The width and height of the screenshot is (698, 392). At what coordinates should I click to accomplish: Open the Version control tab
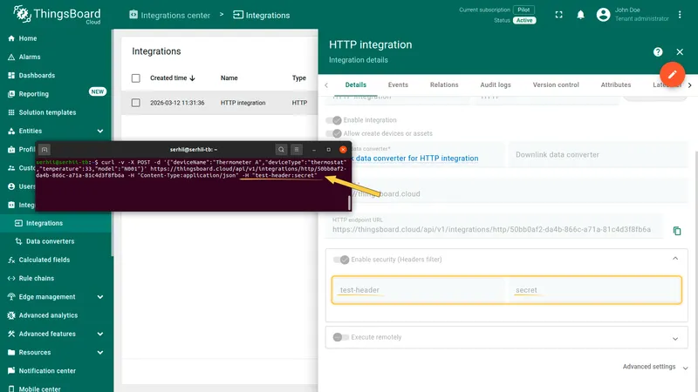pos(556,84)
